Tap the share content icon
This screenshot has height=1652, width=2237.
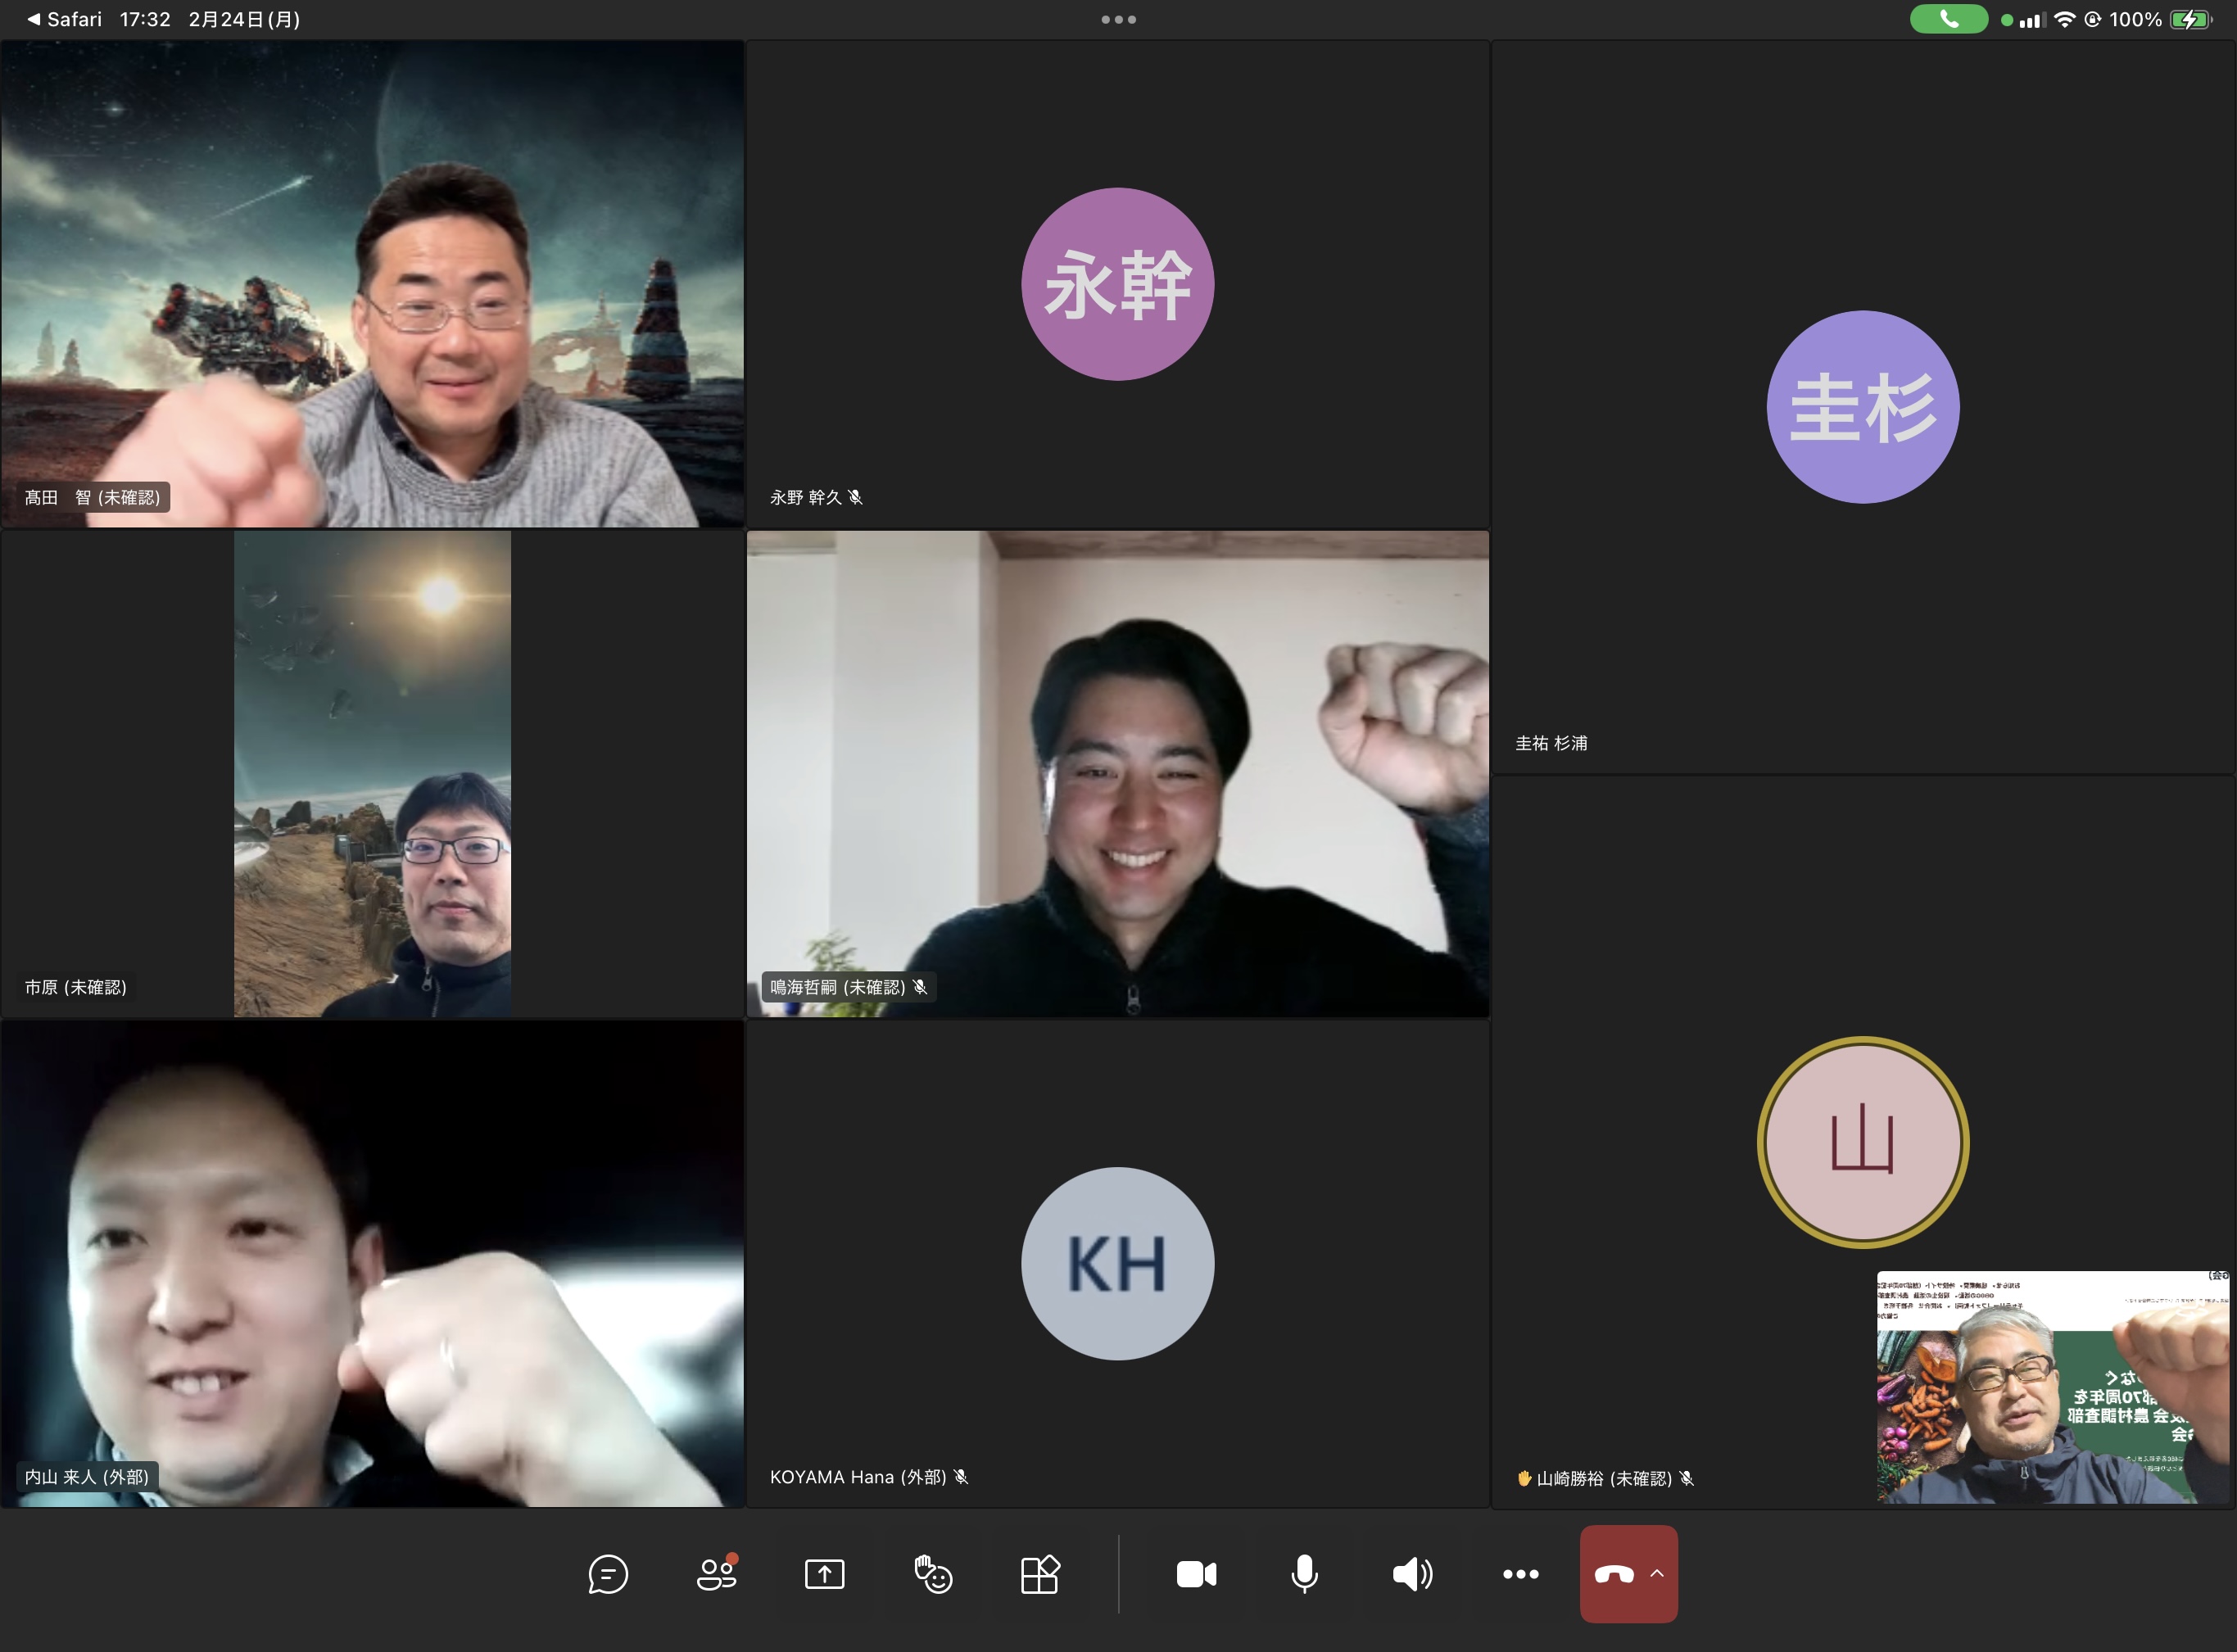click(824, 1574)
